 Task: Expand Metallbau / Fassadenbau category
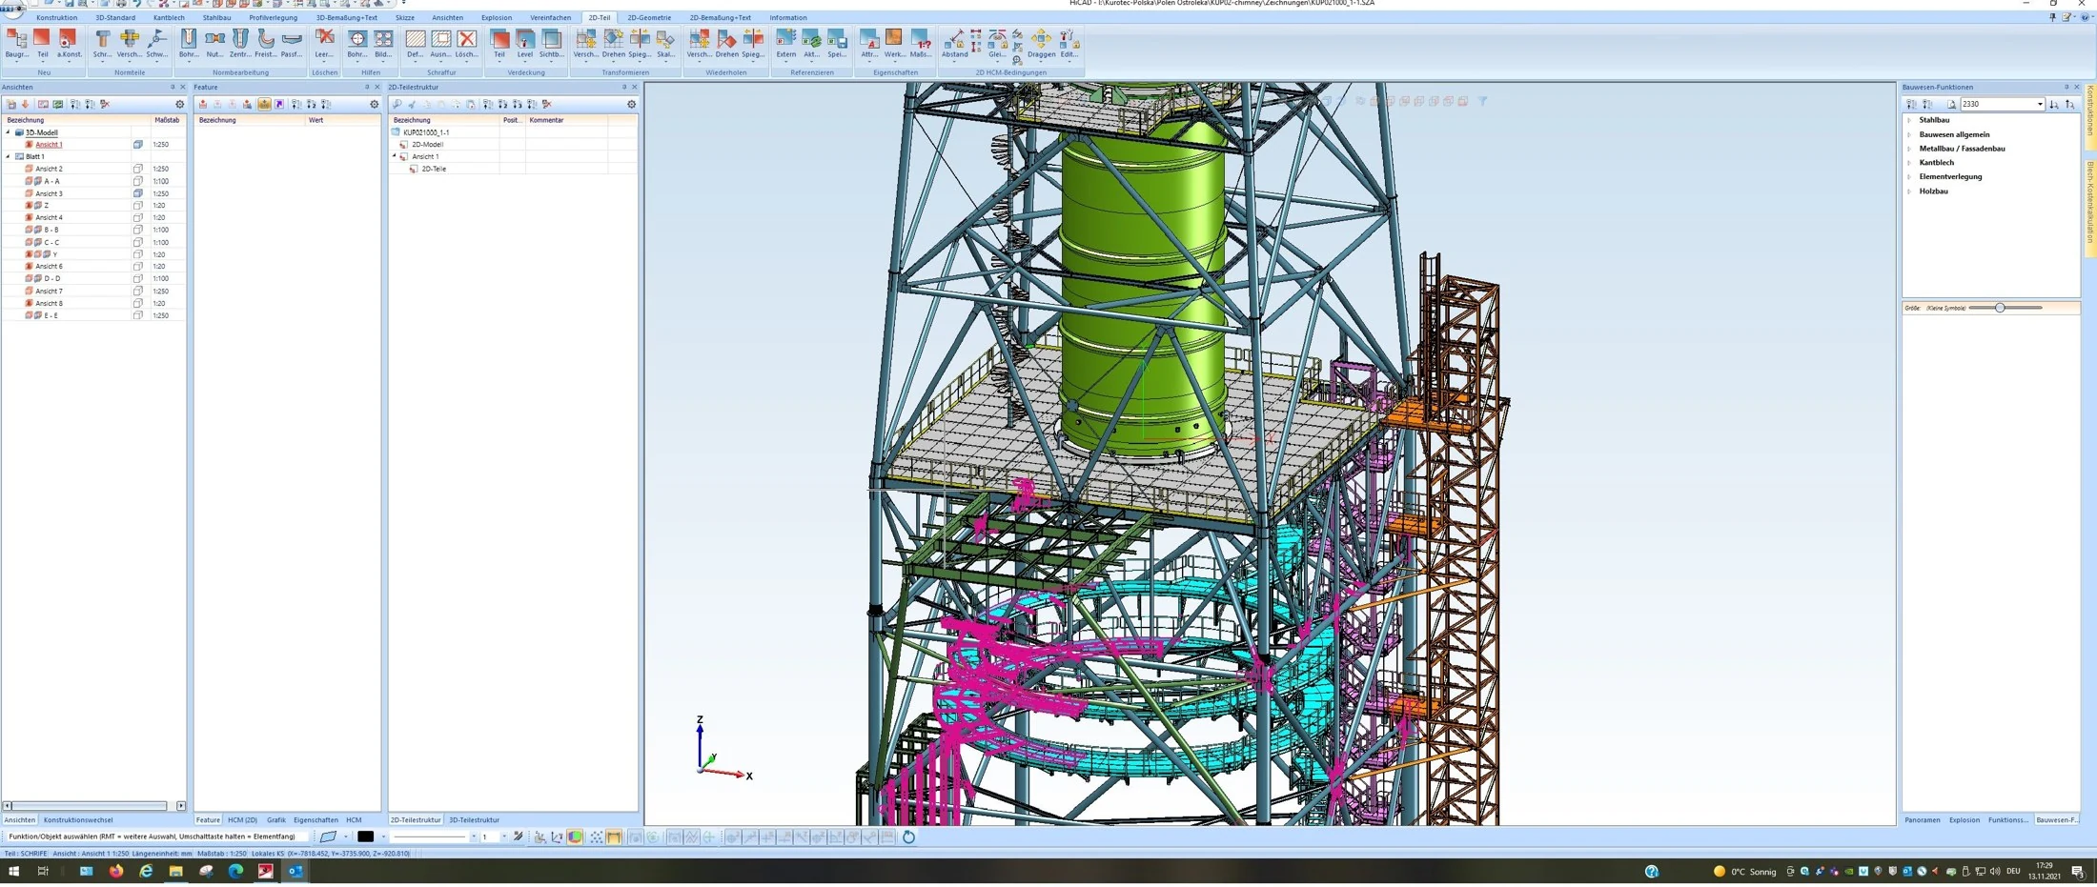click(x=1909, y=149)
